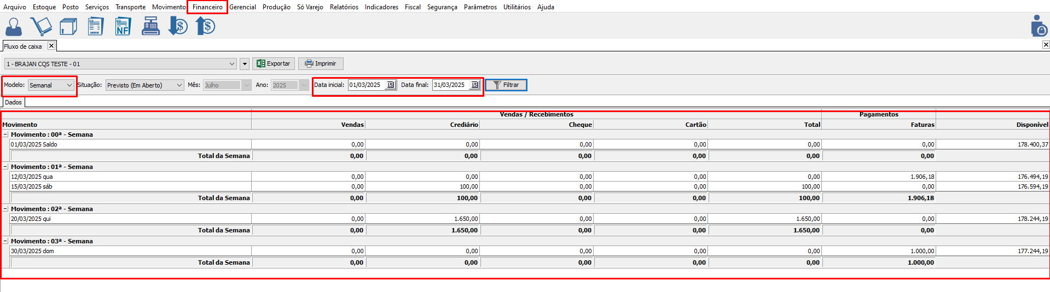Click the hand truck cart icon
The height and width of the screenshot is (292, 1050).
[x=41, y=26]
